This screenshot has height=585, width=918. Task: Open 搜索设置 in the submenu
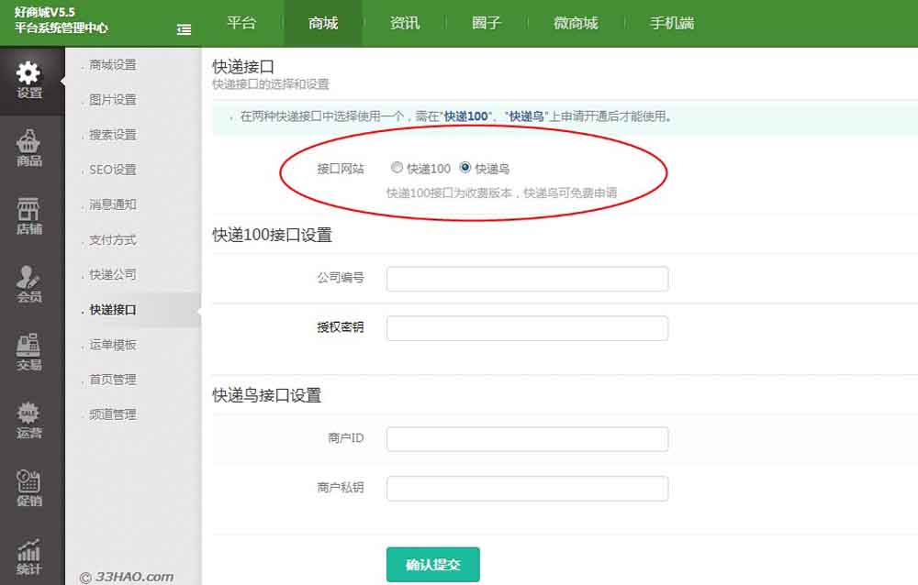(x=112, y=135)
